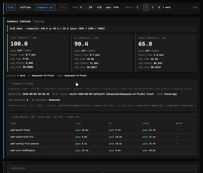Focus the PARALLEL number input field

pyautogui.click(x=139, y=7)
